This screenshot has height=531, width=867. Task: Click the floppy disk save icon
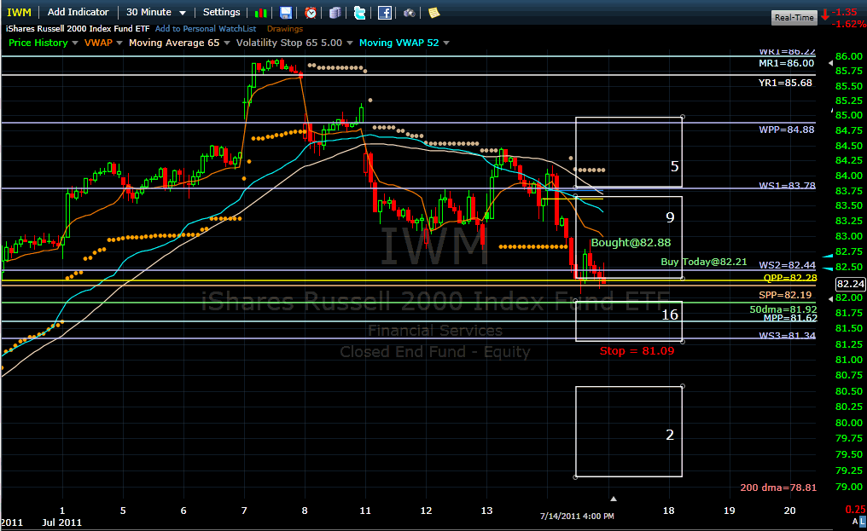285,13
